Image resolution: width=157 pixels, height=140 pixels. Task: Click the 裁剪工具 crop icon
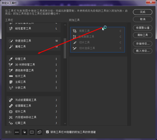tap(75, 31)
